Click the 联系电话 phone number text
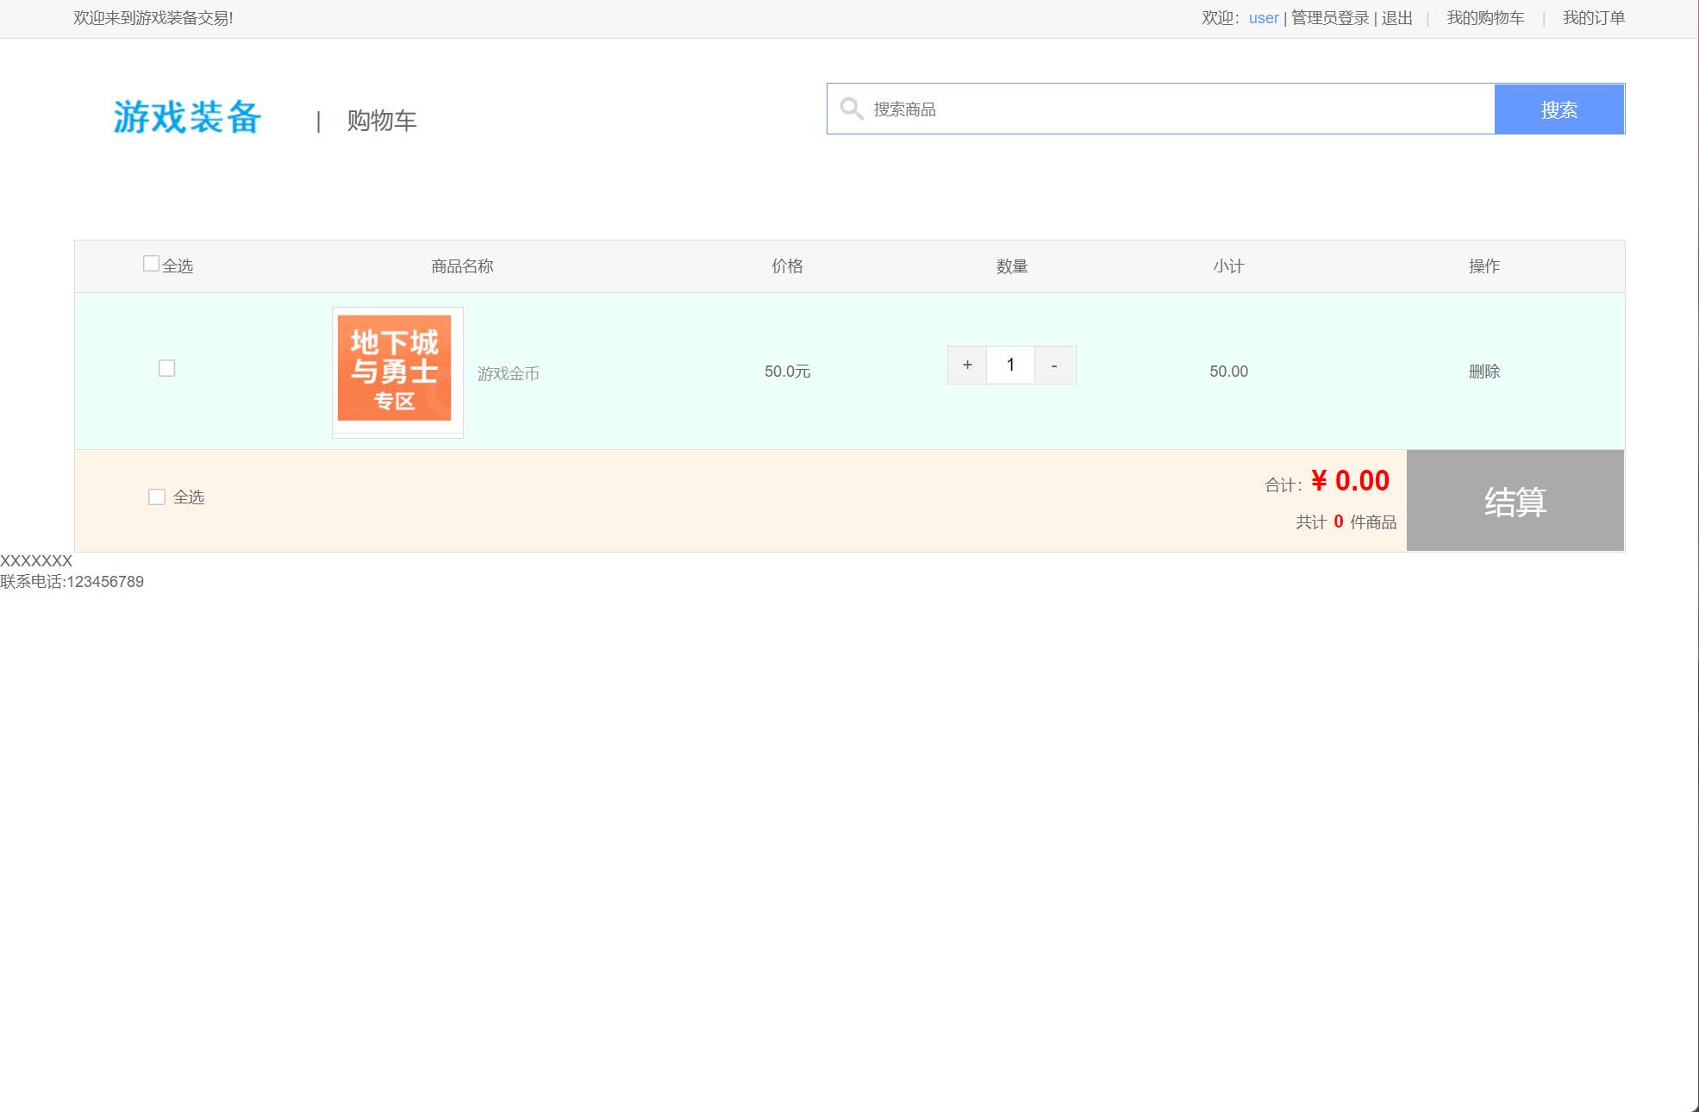Image resolution: width=1699 pixels, height=1112 pixels. tap(72, 580)
